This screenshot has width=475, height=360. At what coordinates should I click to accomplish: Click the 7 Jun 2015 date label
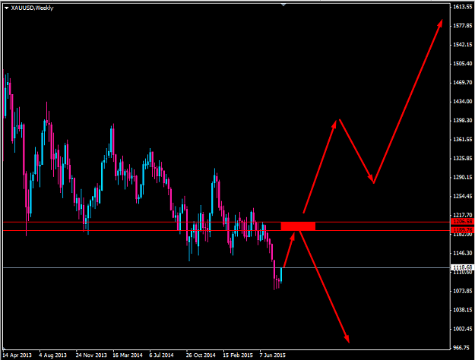tap(273, 355)
